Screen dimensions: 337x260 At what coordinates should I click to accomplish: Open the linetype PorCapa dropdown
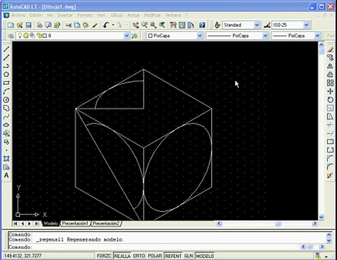coord(265,36)
